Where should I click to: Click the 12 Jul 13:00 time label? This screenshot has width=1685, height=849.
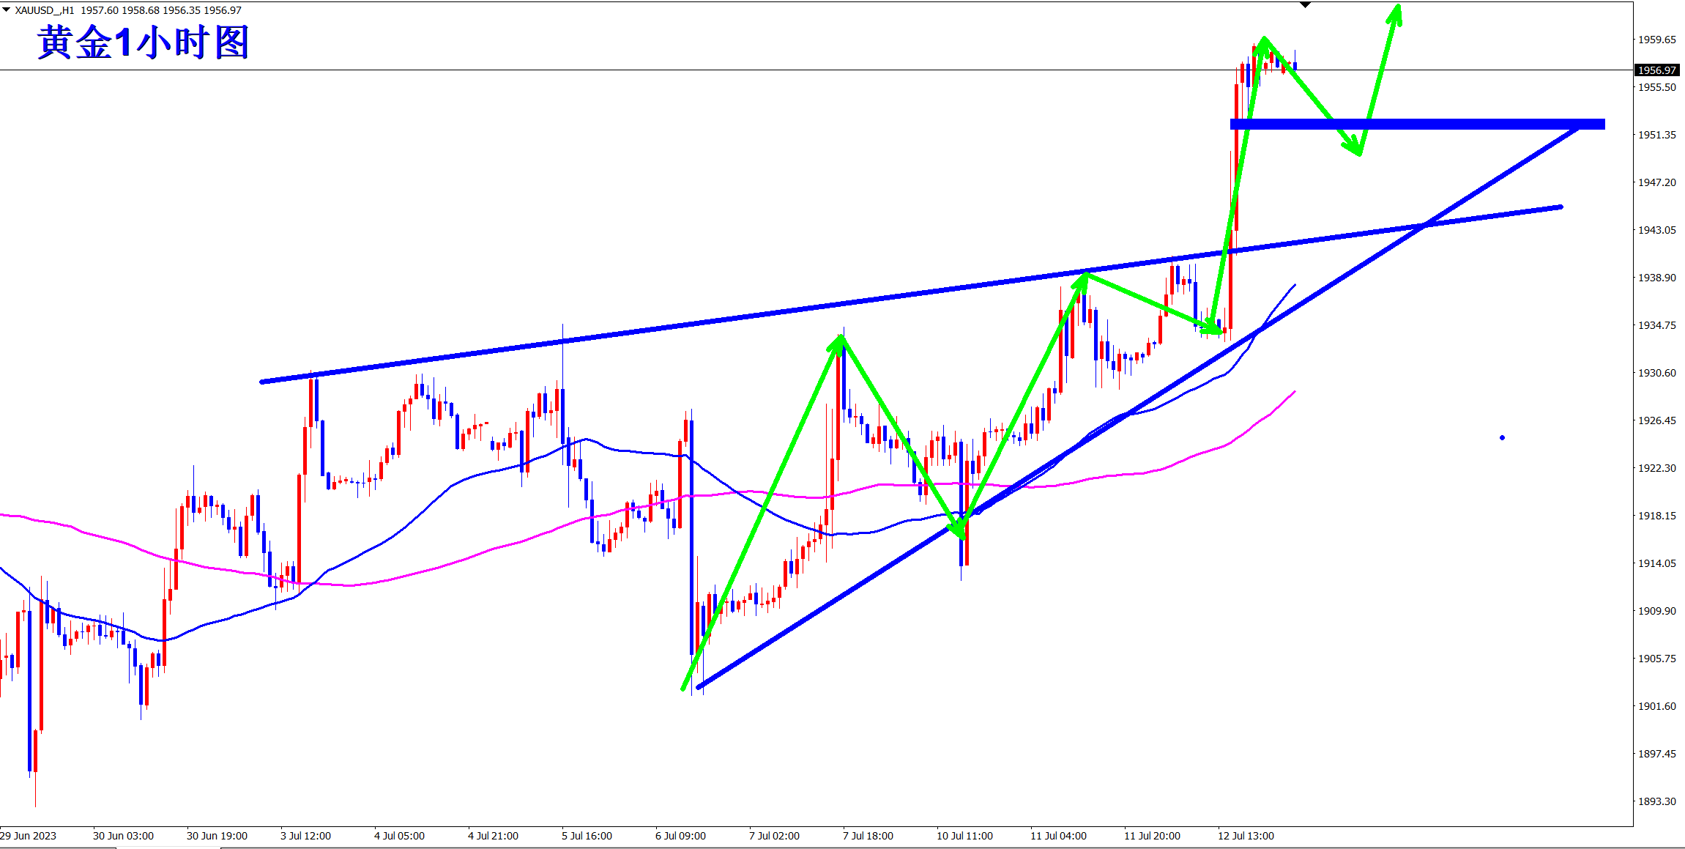1246,836
